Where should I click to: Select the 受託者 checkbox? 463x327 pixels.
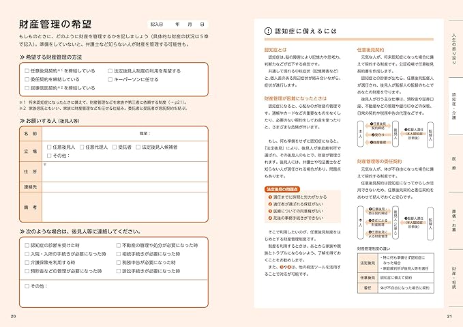point(115,147)
